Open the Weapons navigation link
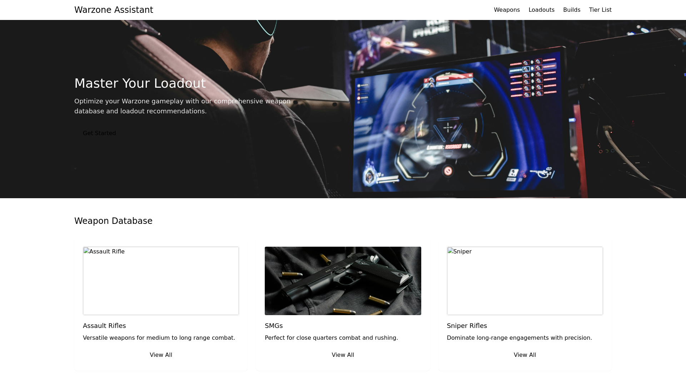Viewport: 686px width, 385px height. tap(507, 10)
